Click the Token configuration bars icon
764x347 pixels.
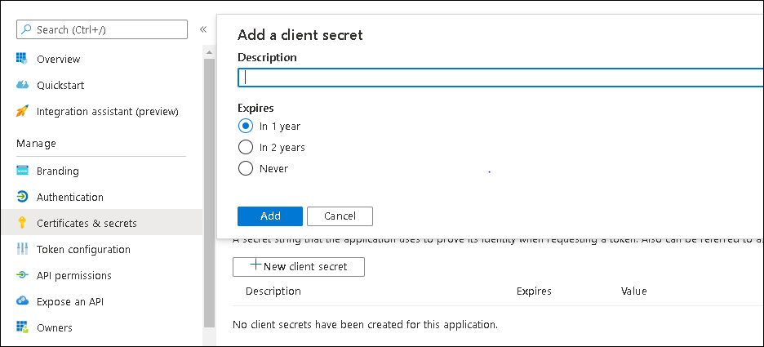tap(22, 249)
